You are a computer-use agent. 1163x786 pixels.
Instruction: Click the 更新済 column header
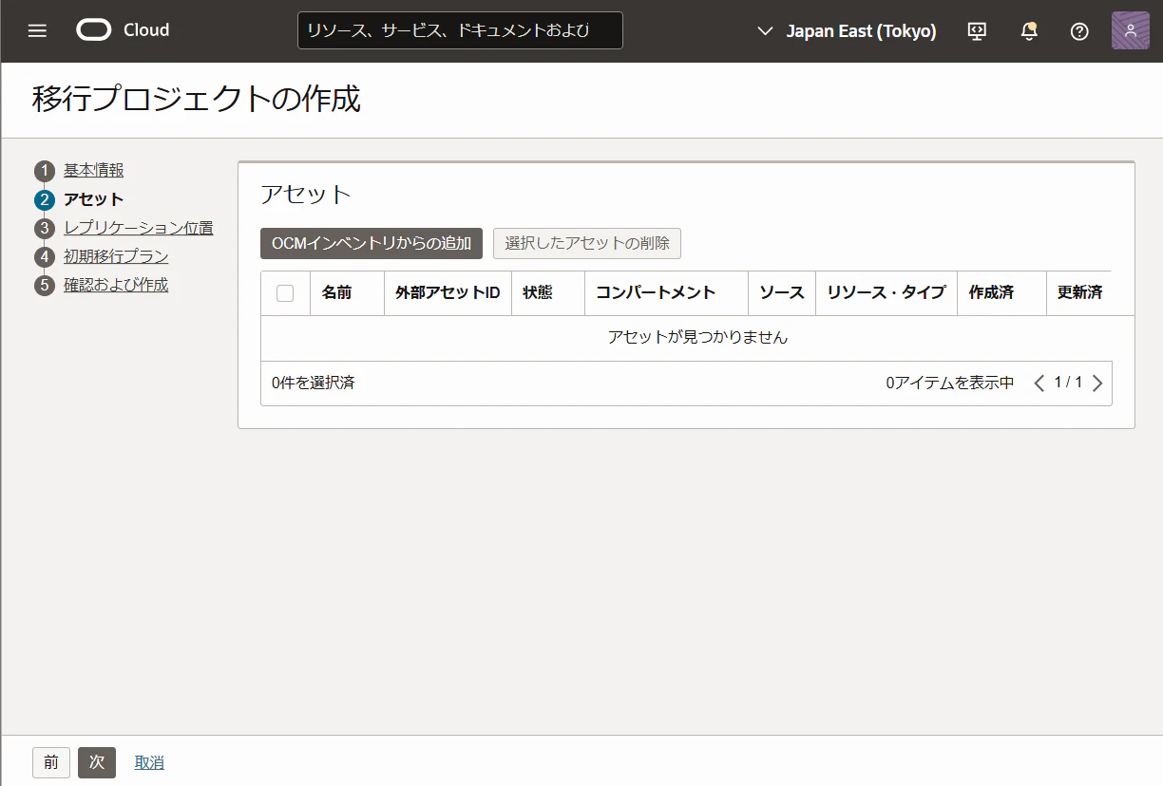tap(1079, 292)
